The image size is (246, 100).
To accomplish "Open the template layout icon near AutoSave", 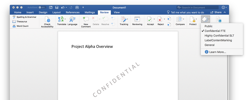I will click(x=51, y=7).
